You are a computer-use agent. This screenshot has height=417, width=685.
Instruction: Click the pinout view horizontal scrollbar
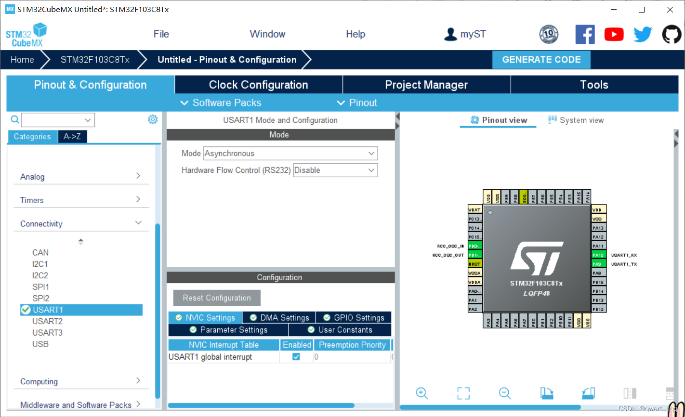click(490, 407)
